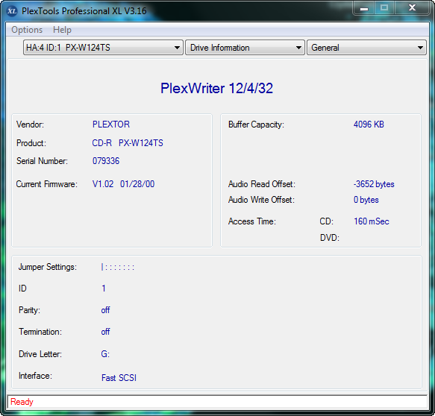Click the Audio Write Offset: label
Screen dimensions: 435x416
(261, 200)
